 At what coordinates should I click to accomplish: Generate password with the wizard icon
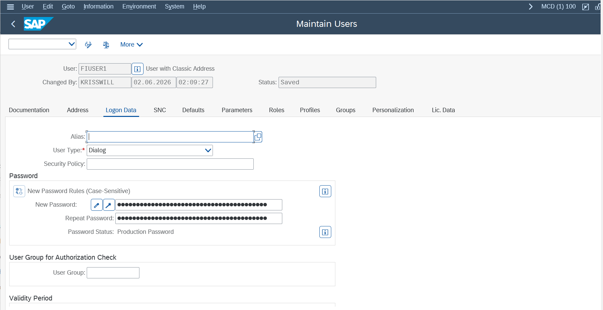109,205
